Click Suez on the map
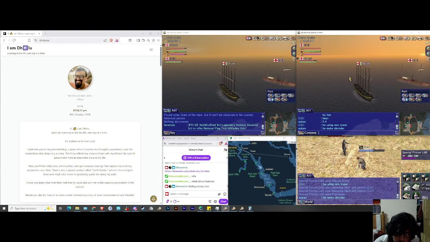 [253, 152]
